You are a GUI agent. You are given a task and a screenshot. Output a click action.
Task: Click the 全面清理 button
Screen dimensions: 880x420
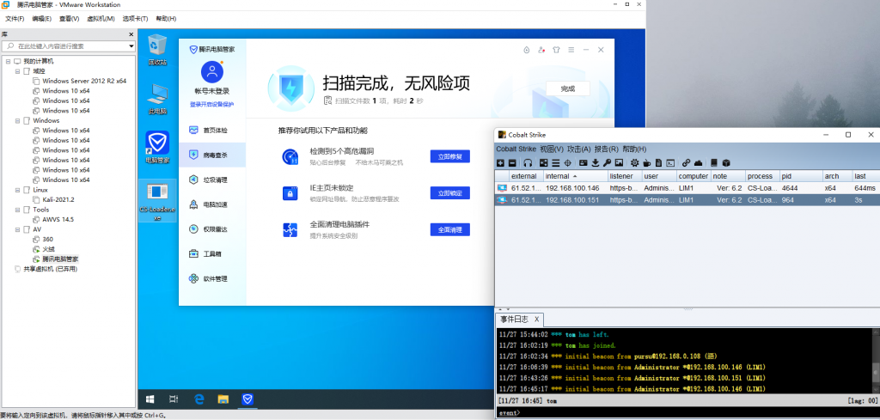[450, 229]
